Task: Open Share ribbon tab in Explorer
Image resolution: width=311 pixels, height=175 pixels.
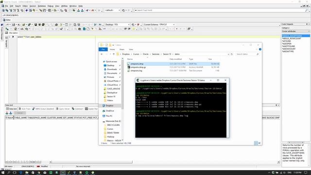Action: 122,50
